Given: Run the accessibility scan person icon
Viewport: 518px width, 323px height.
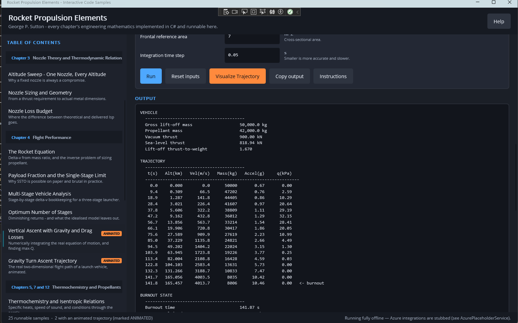Looking at the screenshot, I should click(281, 12).
